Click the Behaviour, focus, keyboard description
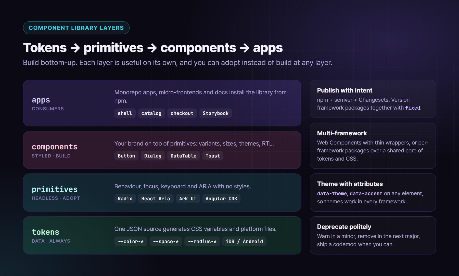 point(183,186)
